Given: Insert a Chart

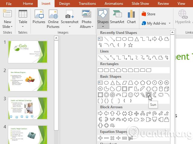Looking at the screenshot, I should (x=131, y=17).
